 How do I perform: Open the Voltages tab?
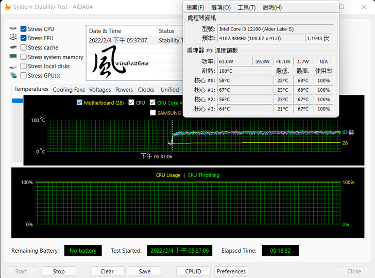[x=100, y=90]
